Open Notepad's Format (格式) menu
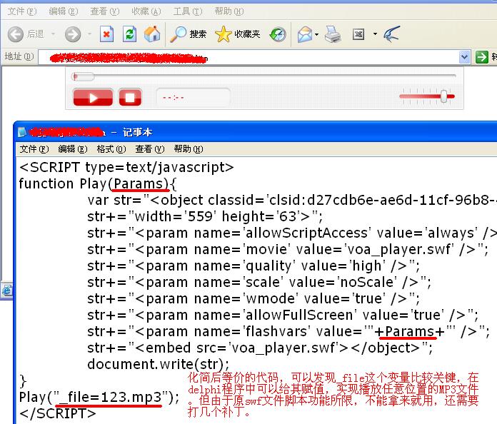This screenshot has height=424, width=497. 111,149
